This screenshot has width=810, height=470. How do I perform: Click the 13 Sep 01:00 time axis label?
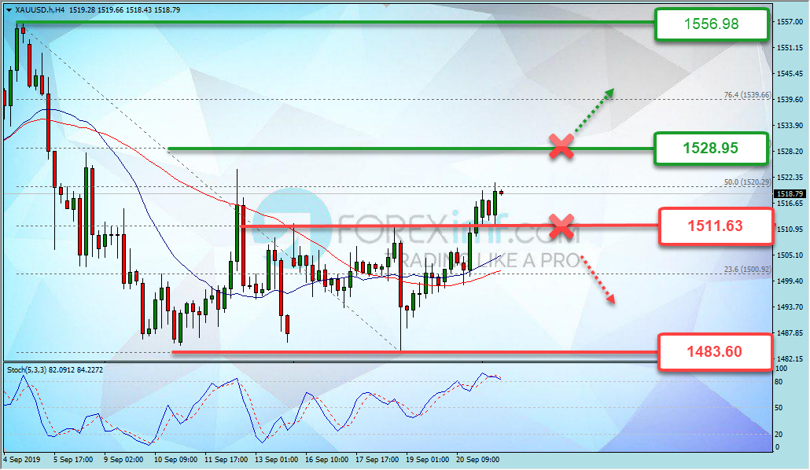coord(274,458)
